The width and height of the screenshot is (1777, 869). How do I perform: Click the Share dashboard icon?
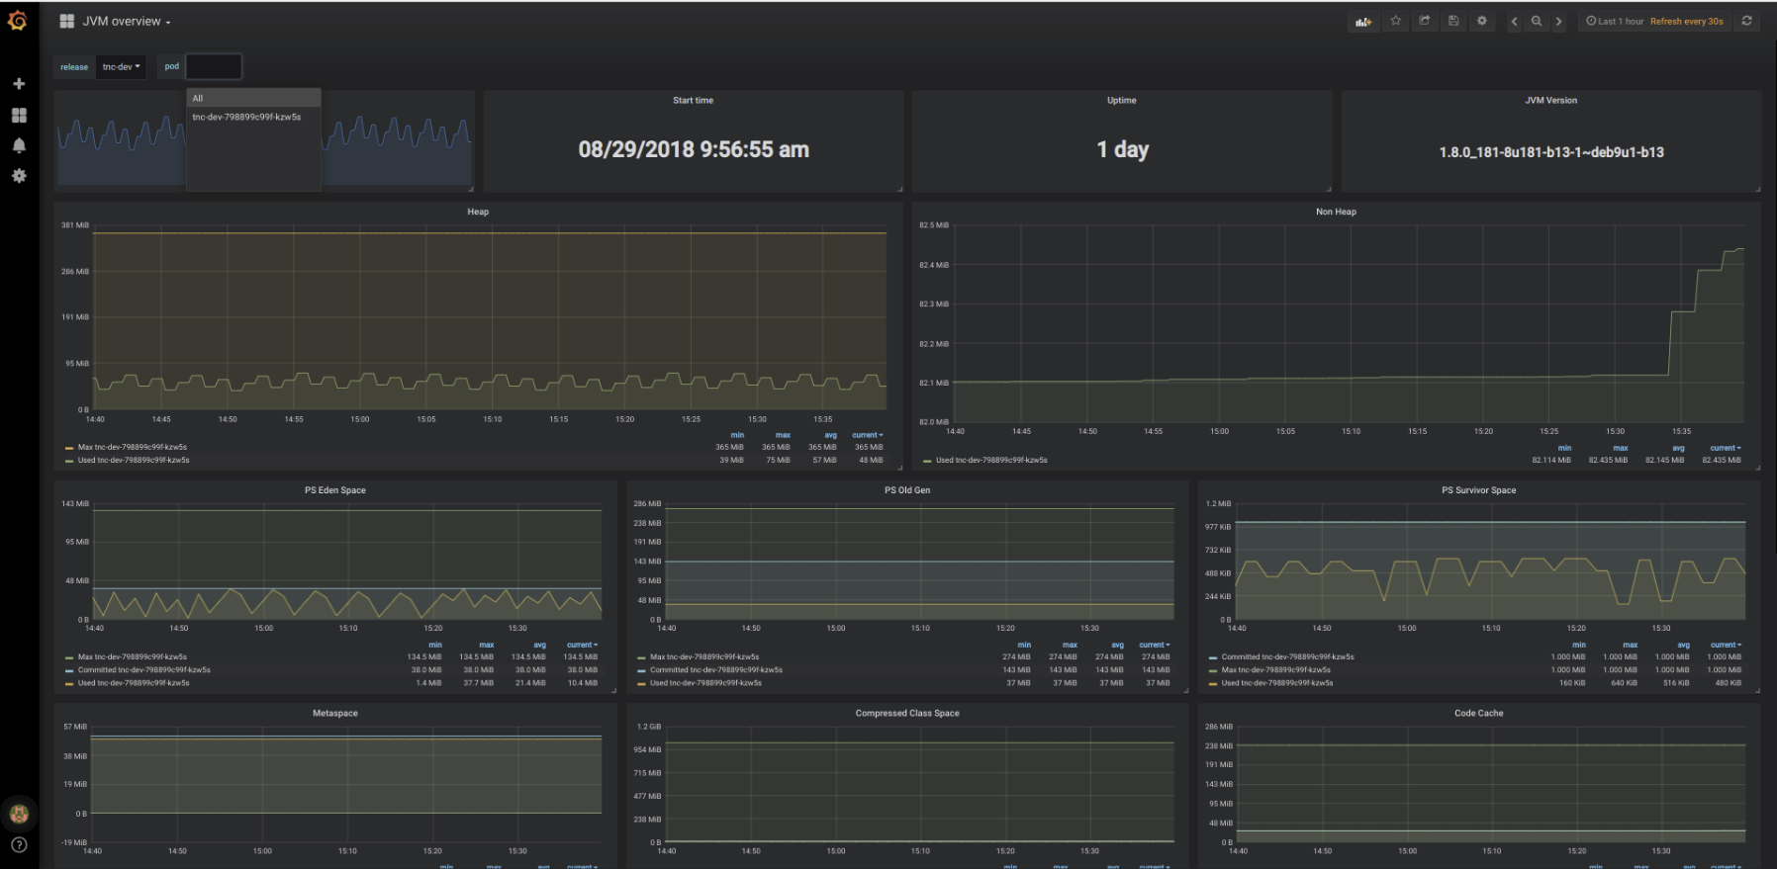tap(1424, 21)
